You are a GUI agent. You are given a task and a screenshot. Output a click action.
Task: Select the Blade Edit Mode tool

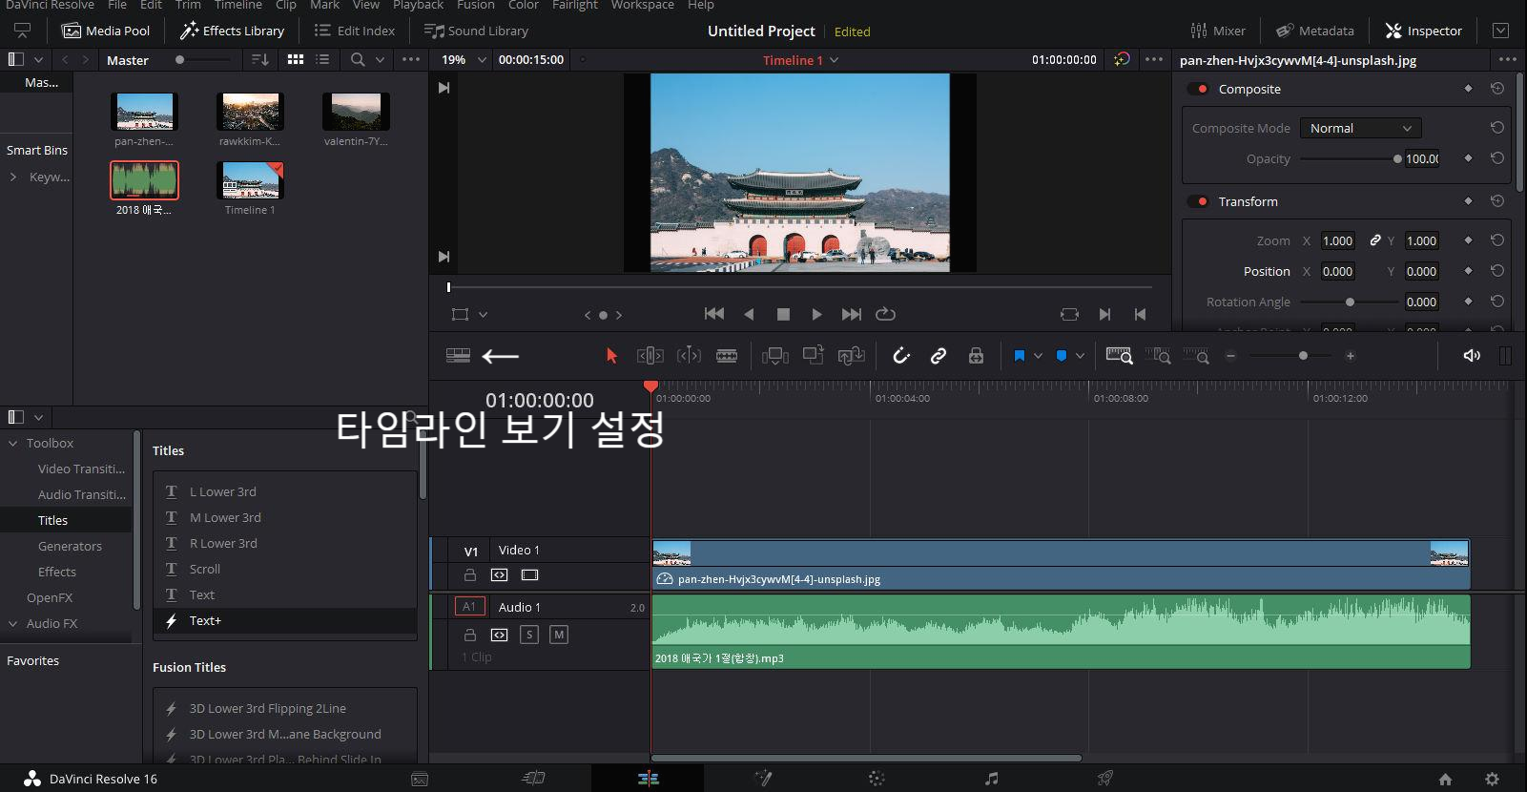pyautogui.click(x=727, y=356)
